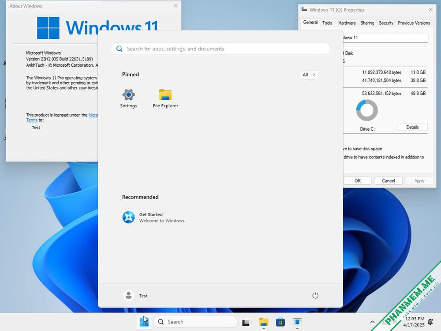The image size is (441, 331).
Task: Open the Task View taskbar icon
Action: tap(246, 322)
